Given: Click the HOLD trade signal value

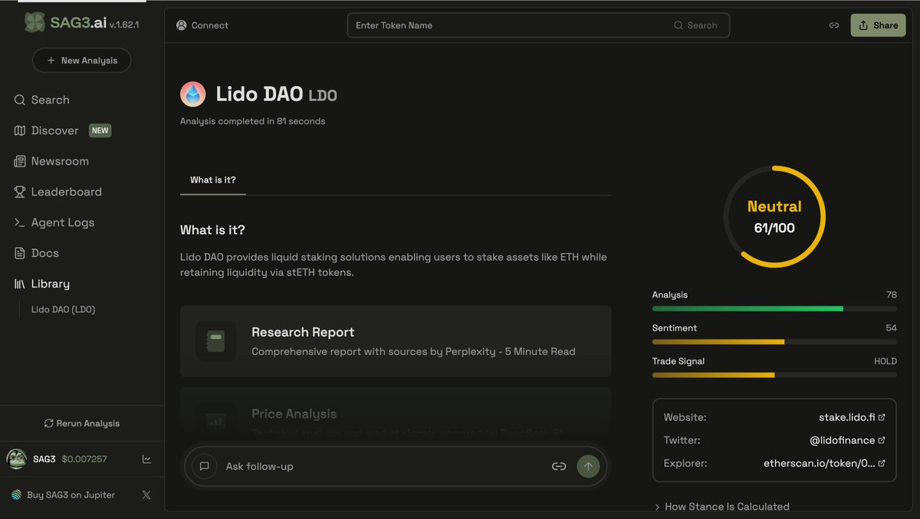Looking at the screenshot, I should 886,361.
